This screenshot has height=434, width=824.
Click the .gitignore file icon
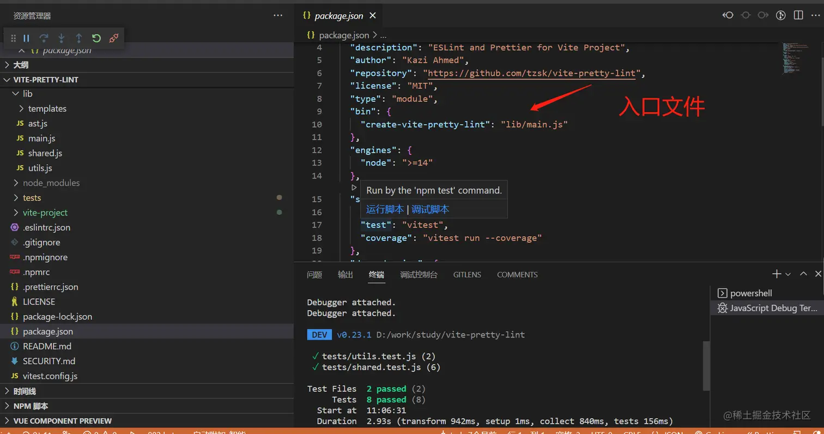pyautogui.click(x=15, y=242)
